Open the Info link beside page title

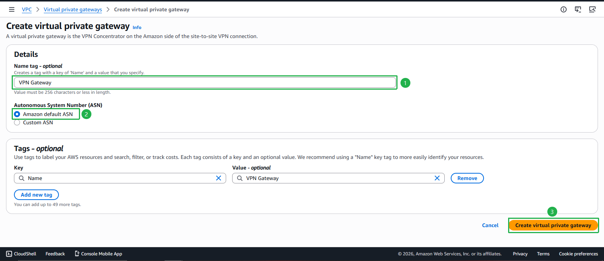point(137,27)
